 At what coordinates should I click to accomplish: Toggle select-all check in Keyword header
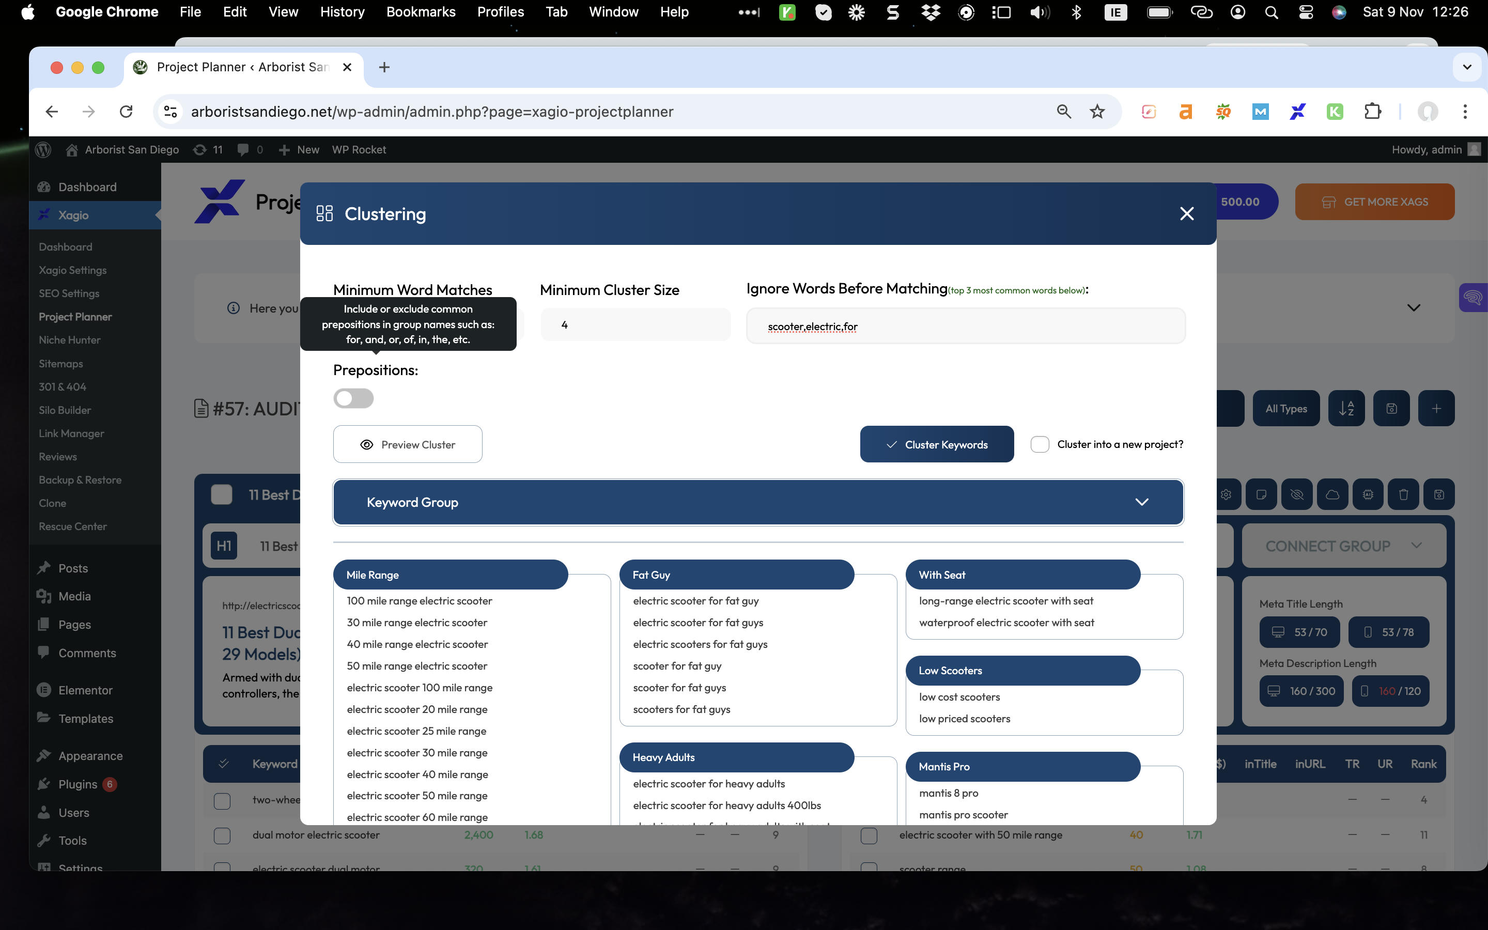[224, 763]
